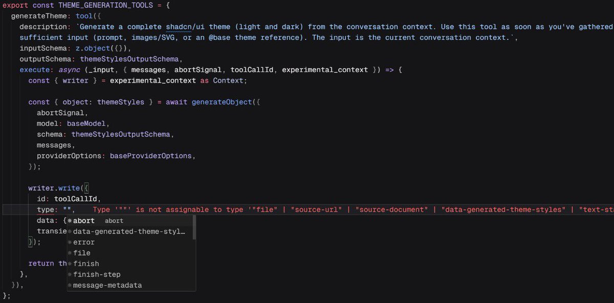Viewport: 614px width, 303px height.
Task: Select the 'file' completion item
Action: [130, 253]
